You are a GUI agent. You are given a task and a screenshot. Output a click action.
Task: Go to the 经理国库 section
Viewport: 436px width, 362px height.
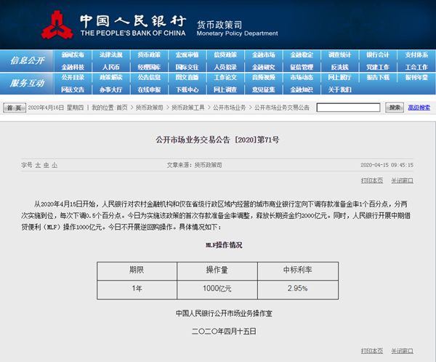tap(149, 67)
